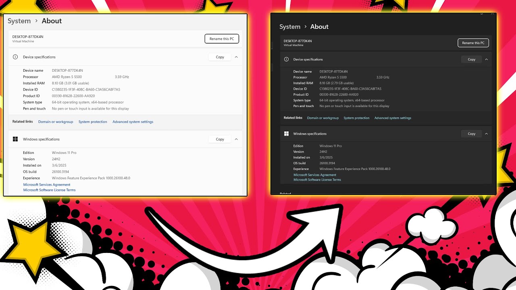
Task: Click Windows logo icon in light window
Action: point(15,139)
